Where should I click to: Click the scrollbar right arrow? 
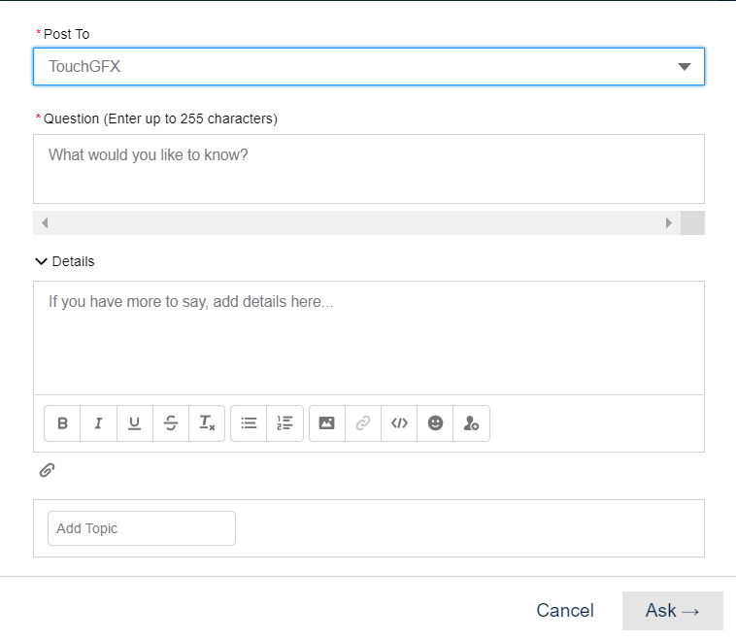click(x=669, y=222)
